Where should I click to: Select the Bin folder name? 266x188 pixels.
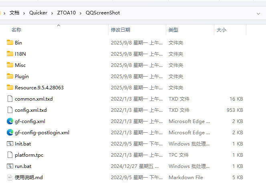click(18, 43)
